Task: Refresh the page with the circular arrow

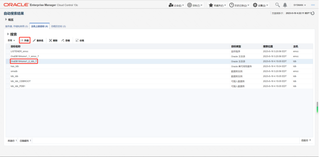Action: (x=312, y=13)
